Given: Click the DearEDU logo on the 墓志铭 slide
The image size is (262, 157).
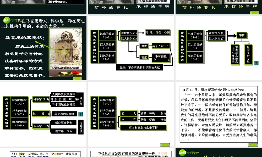Looking at the screenshot, I should click(x=12, y=20).
